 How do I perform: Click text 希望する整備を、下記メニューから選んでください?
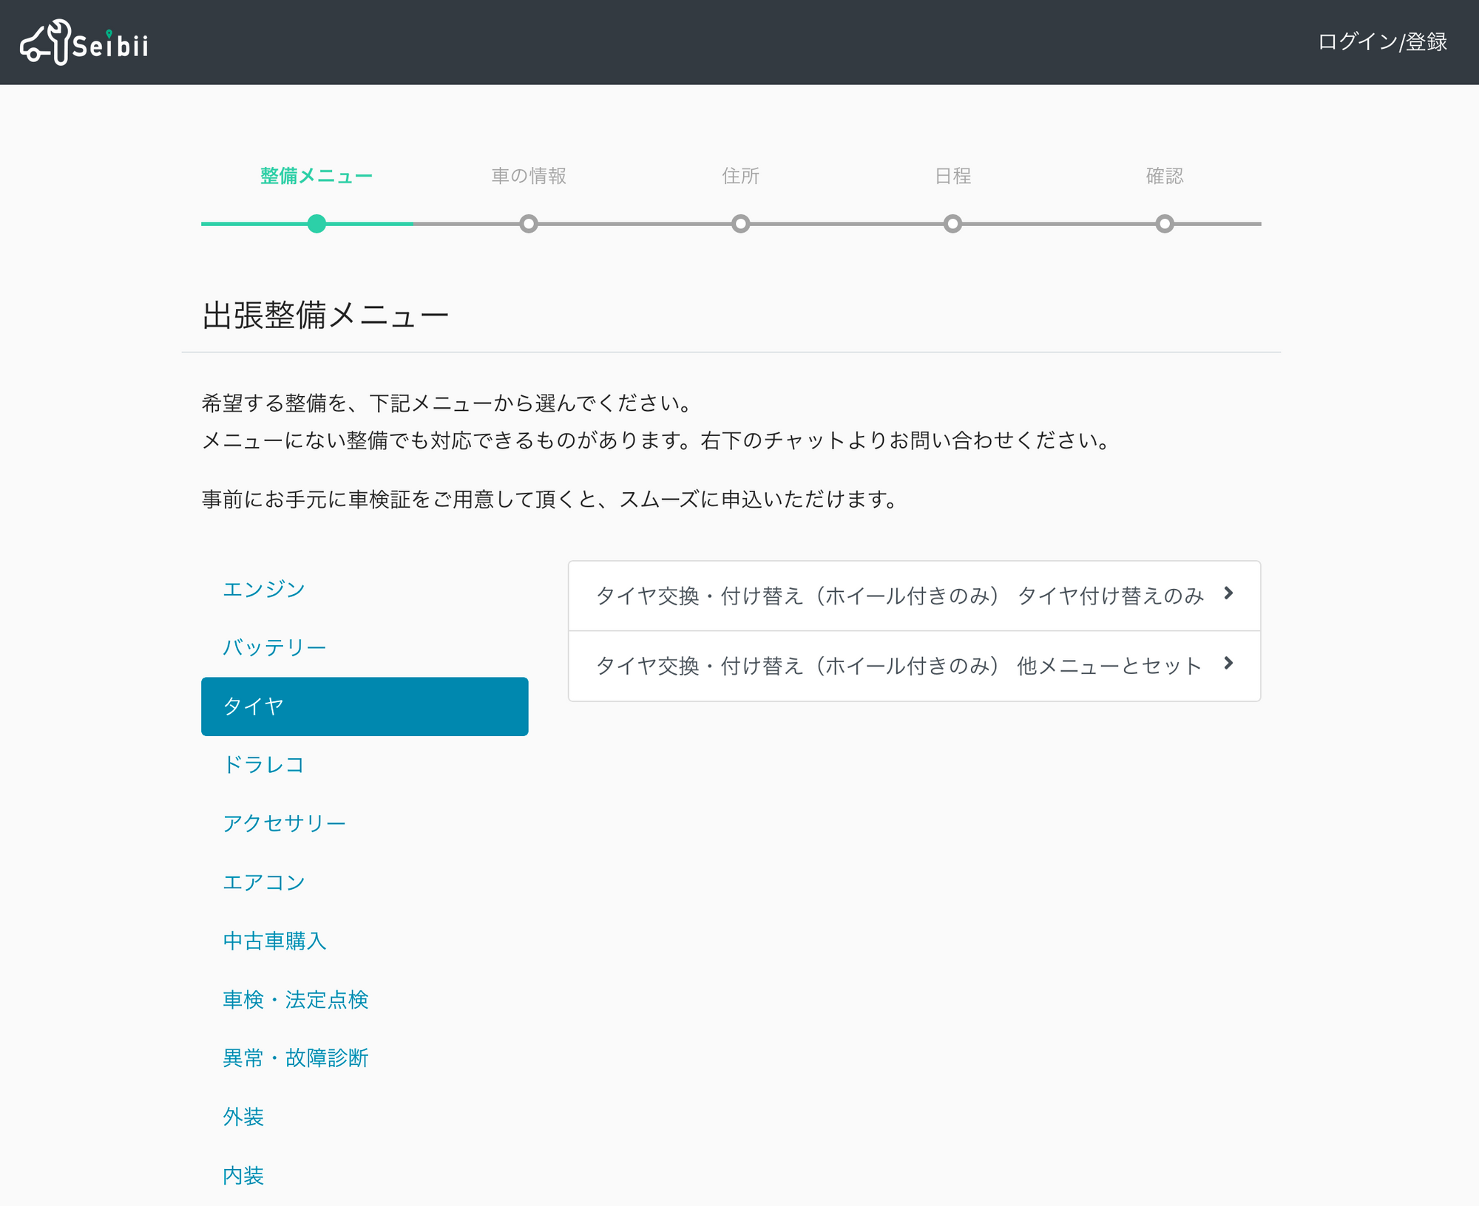click(x=447, y=403)
